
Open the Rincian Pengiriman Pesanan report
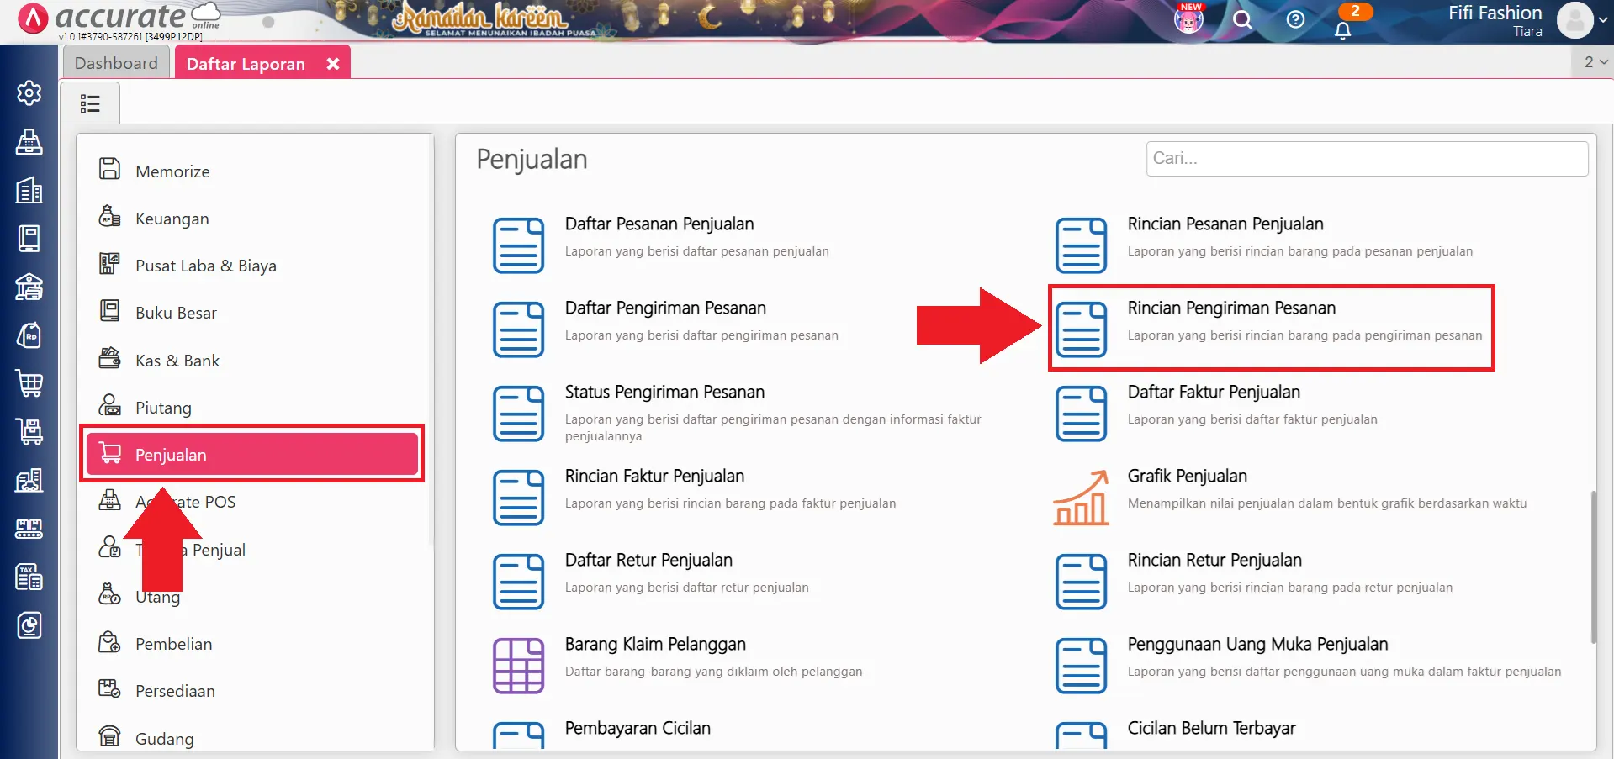[x=1231, y=308]
